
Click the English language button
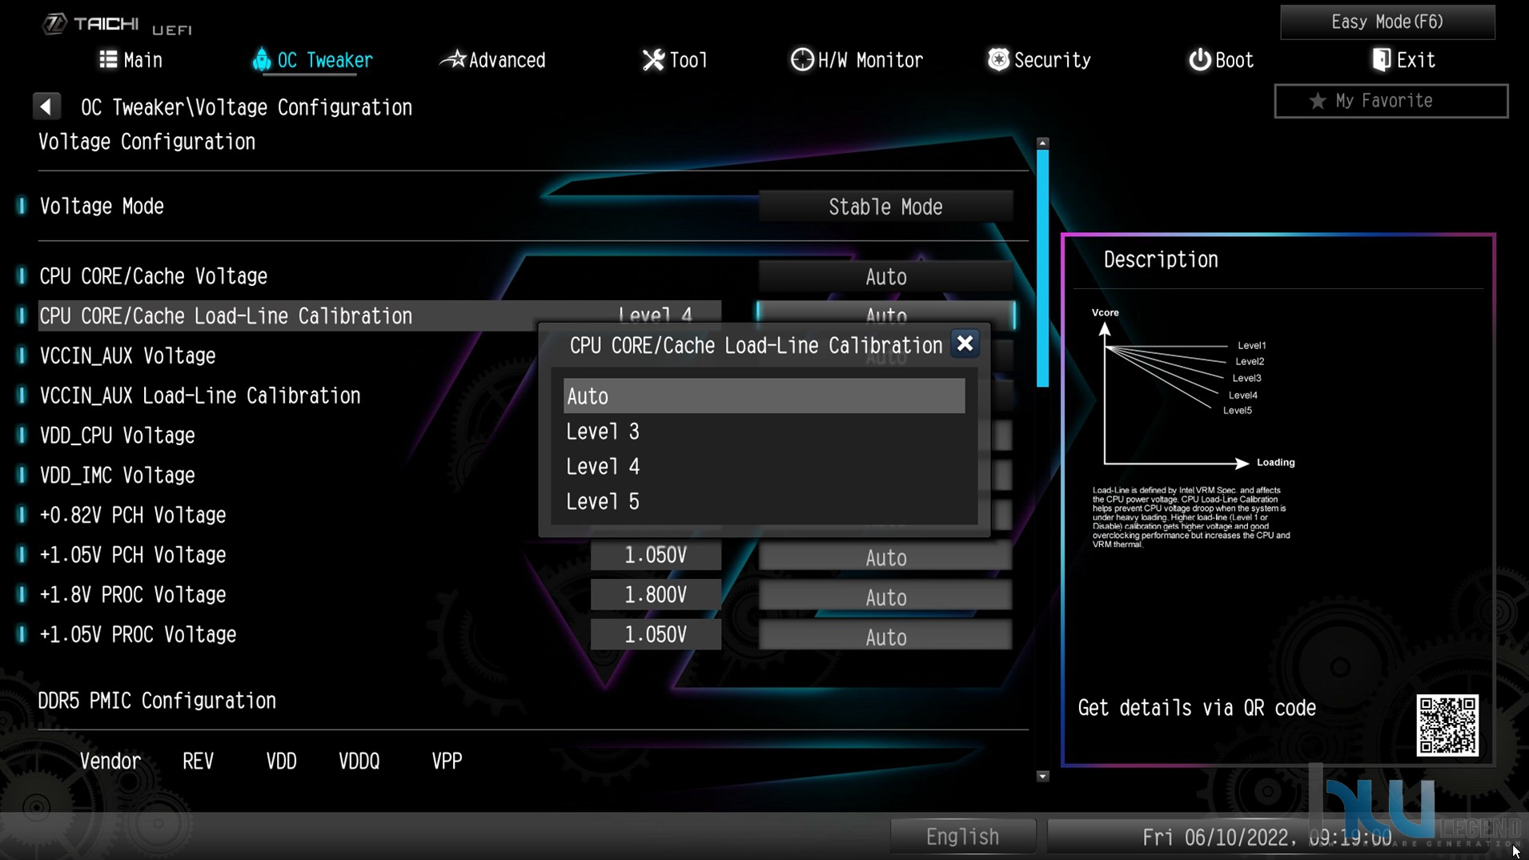point(962,837)
